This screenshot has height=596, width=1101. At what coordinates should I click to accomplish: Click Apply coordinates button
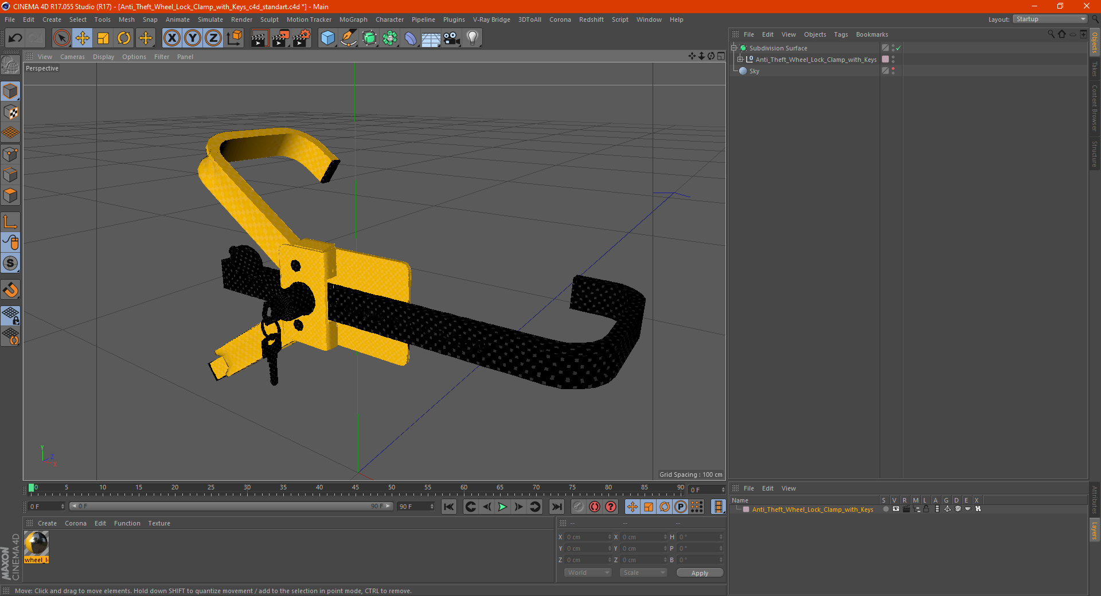point(700,573)
